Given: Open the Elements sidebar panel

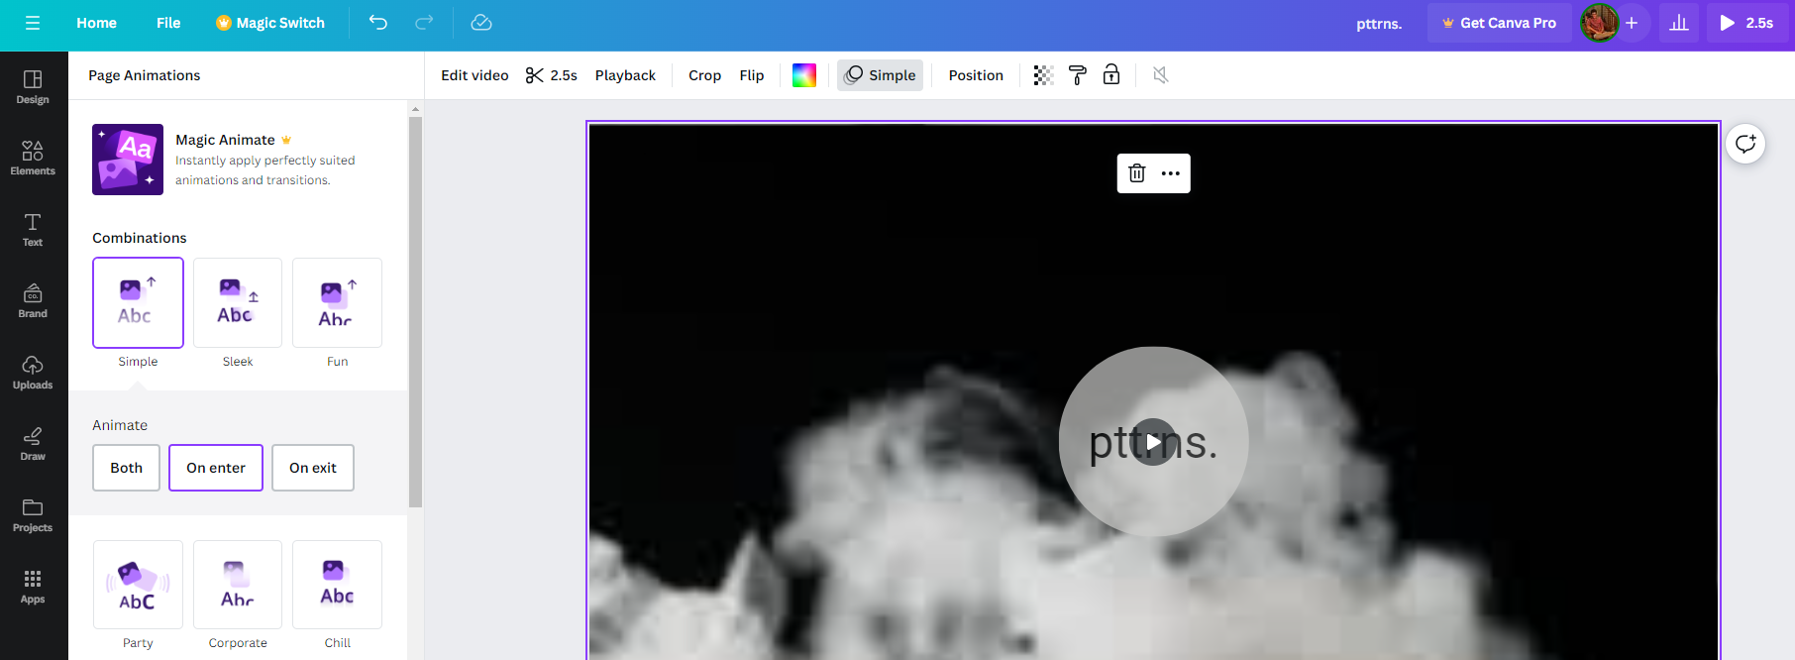Looking at the screenshot, I should point(33,159).
